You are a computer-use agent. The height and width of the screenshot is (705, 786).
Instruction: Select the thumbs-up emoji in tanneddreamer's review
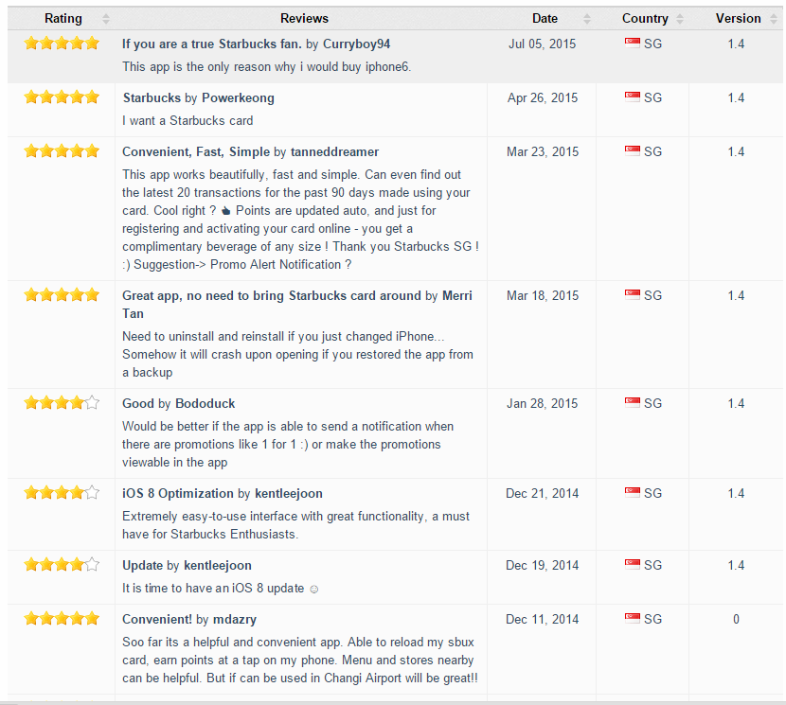tap(226, 211)
